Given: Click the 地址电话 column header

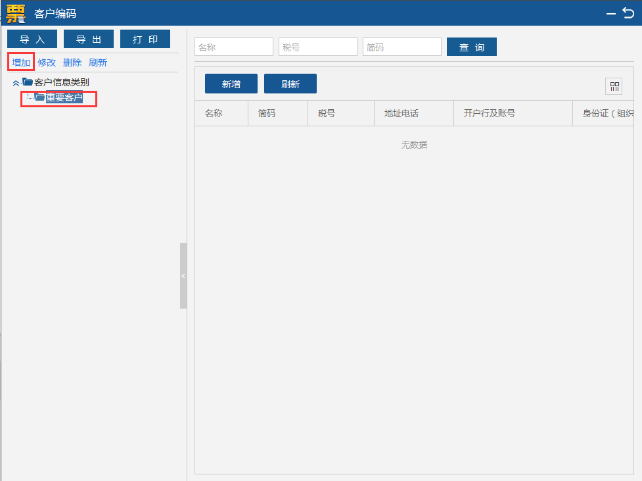Looking at the screenshot, I should pos(414,113).
